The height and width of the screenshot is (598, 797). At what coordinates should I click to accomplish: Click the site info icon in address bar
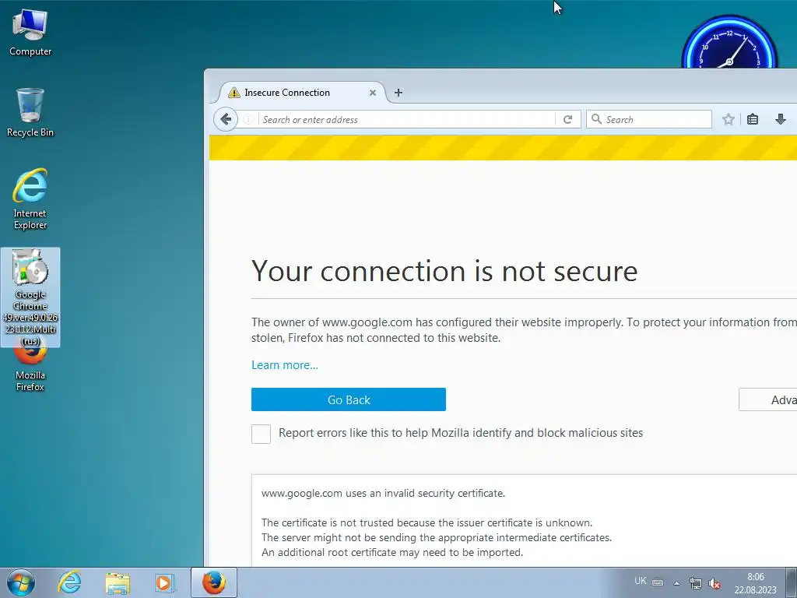coord(248,119)
